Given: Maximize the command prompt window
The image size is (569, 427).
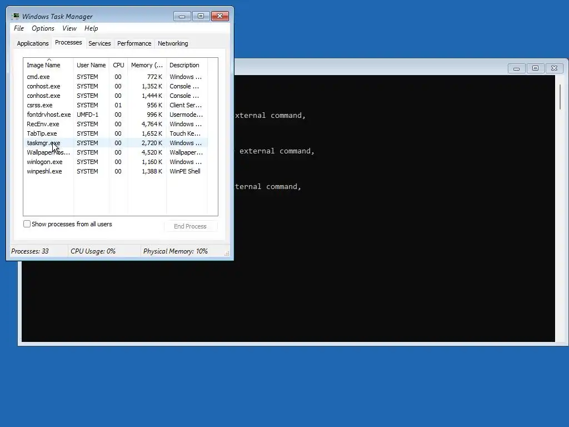Looking at the screenshot, I should click(x=535, y=68).
